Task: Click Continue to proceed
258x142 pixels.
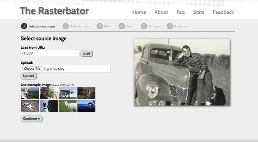Action: coord(31,118)
